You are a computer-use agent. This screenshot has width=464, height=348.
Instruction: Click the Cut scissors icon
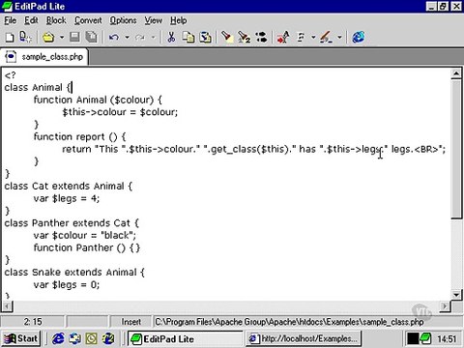click(x=171, y=38)
